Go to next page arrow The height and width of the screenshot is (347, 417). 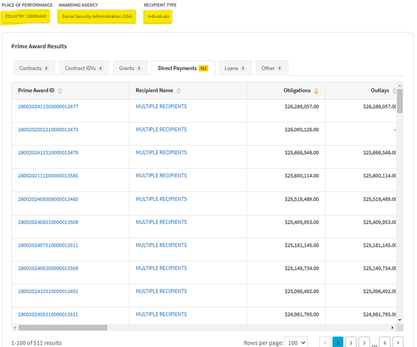pos(398,343)
